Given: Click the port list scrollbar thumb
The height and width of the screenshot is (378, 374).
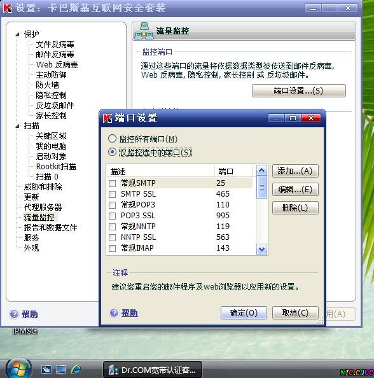Looking at the screenshot, I should pos(261,187).
